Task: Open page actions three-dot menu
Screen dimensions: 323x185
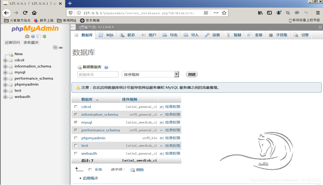Action: coord(216,13)
